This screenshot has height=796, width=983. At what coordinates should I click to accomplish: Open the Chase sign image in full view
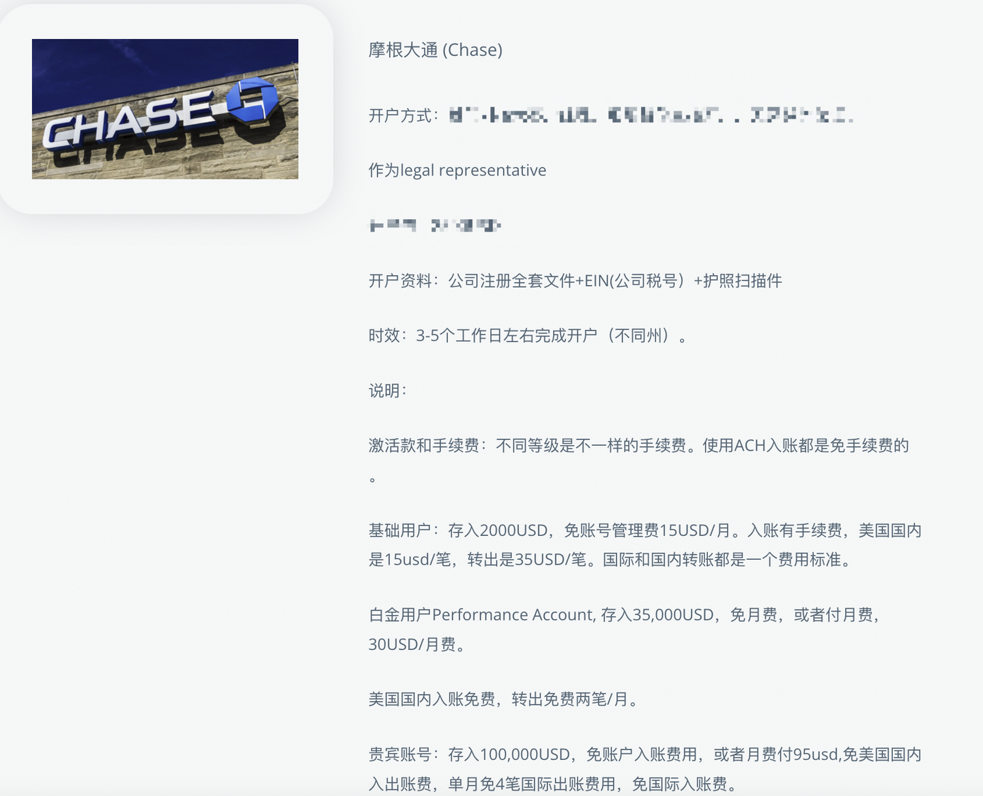click(165, 109)
